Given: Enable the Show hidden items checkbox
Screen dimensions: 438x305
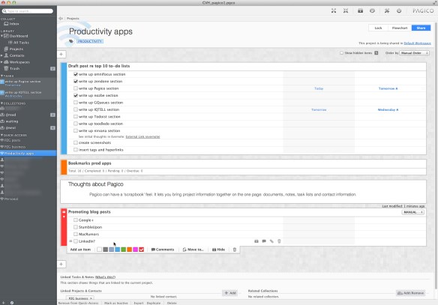Looking at the screenshot, I should tap(342, 52).
